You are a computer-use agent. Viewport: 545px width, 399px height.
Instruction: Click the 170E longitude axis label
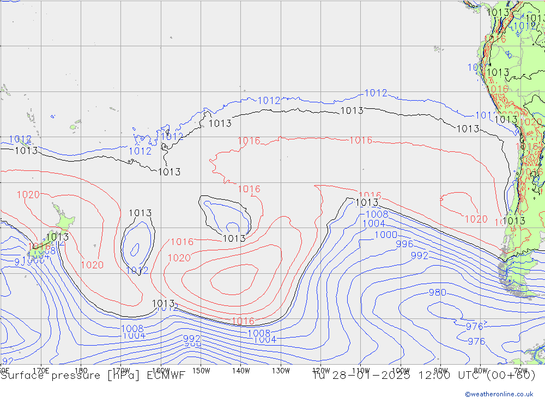click(41, 370)
